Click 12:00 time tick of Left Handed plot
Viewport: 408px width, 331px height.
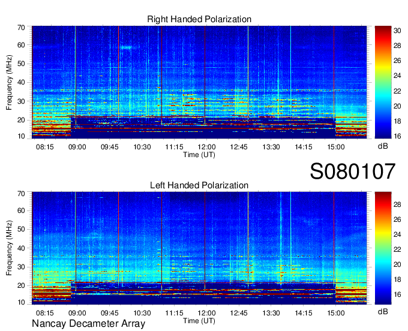[206, 313]
